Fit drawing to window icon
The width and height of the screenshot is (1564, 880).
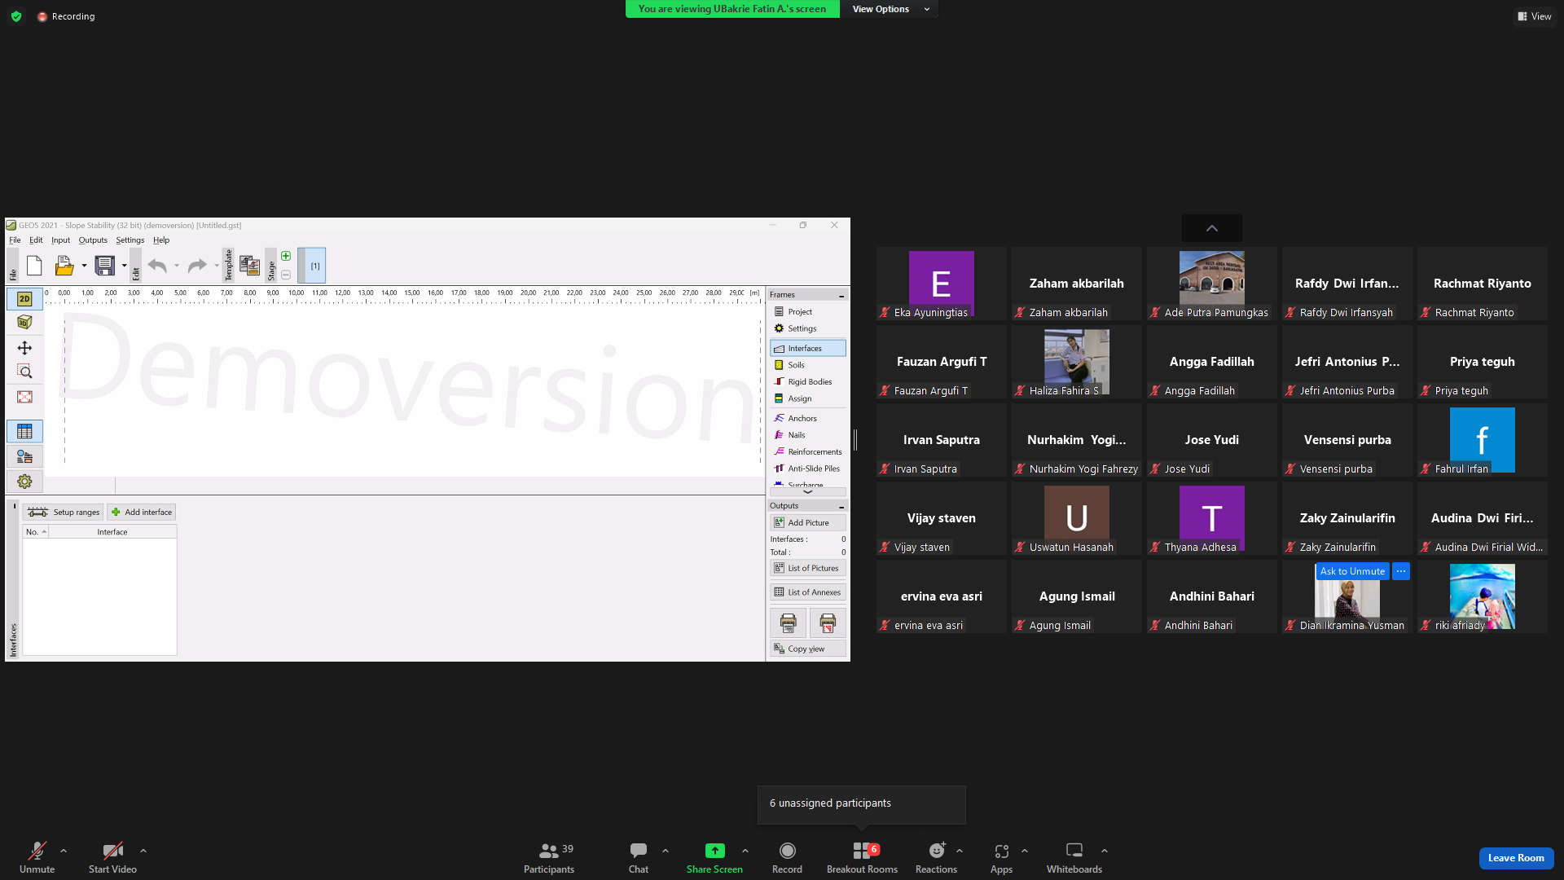pos(24,397)
